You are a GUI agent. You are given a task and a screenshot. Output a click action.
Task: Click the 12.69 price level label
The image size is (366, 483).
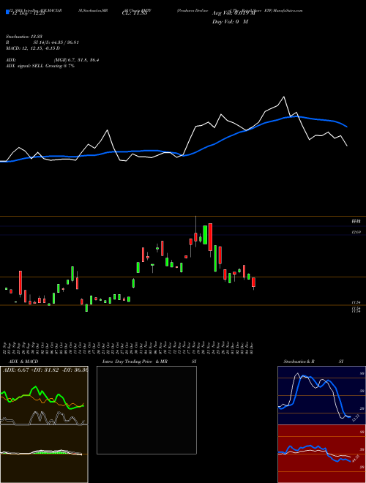point(356,232)
